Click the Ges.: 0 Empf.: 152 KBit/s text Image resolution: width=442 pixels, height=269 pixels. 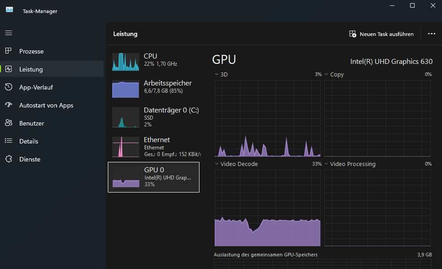172,154
